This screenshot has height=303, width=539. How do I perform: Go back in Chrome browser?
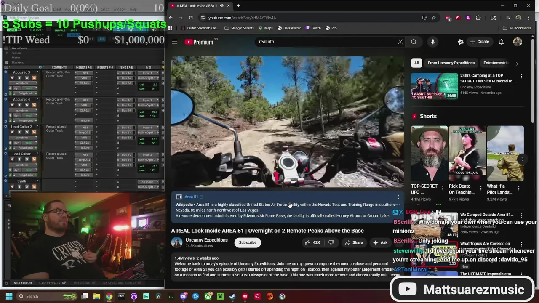tap(171, 18)
